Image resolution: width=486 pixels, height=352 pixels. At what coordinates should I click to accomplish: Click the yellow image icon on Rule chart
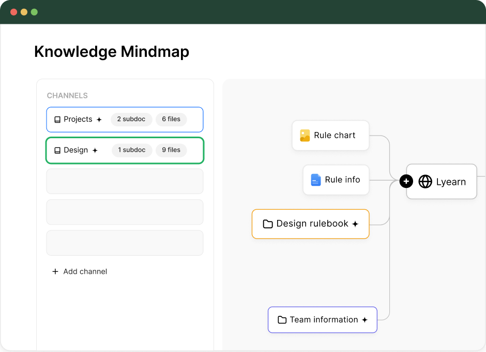coord(305,136)
